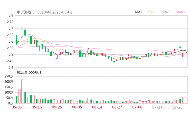The height and width of the screenshot is (113, 190).
Task: Select the 05-16 date marker
Action: point(37,107)
